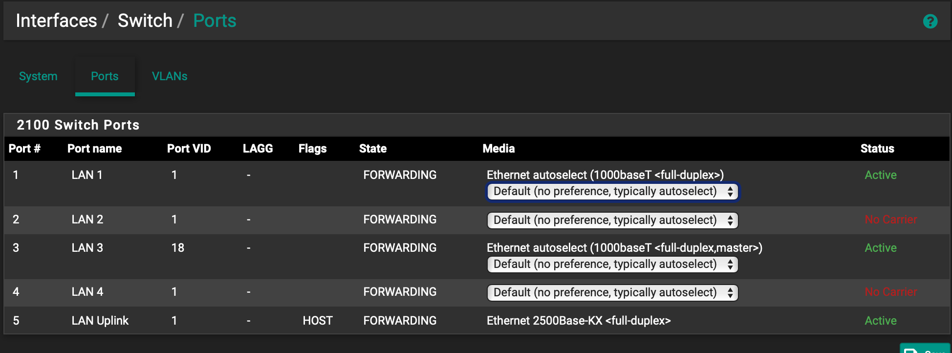This screenshot has height=353, width=952.
Task: Click FORWARDING state of LAN 1
Action: pyautogui.click(x=400, y=175)
